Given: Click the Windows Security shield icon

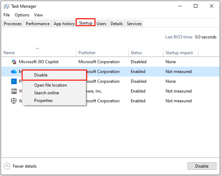Looking at the screenshot, I should coord(14,101).
